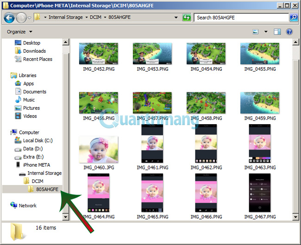Click the change view icon in toolbar
Image resolution: width=301 pixels, height=245 pixels.
pyautogui.click(x=256, y=32)
